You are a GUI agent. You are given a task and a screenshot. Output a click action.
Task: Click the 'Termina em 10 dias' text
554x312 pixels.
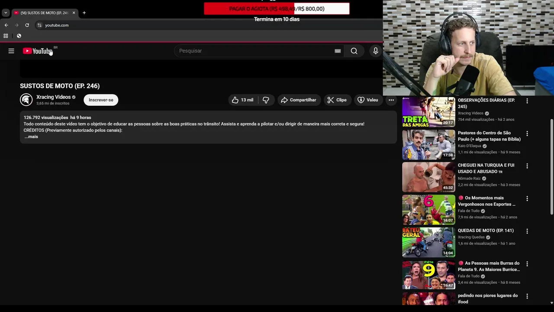point(277,19)
